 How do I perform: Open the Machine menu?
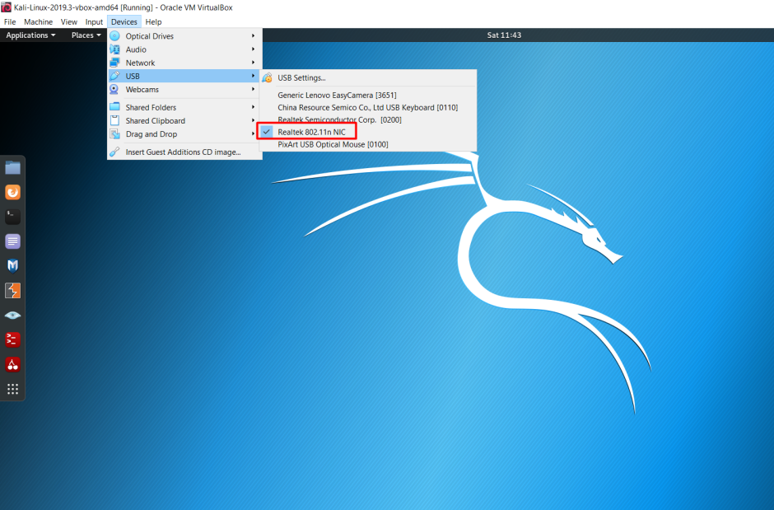tap(38, 21)
